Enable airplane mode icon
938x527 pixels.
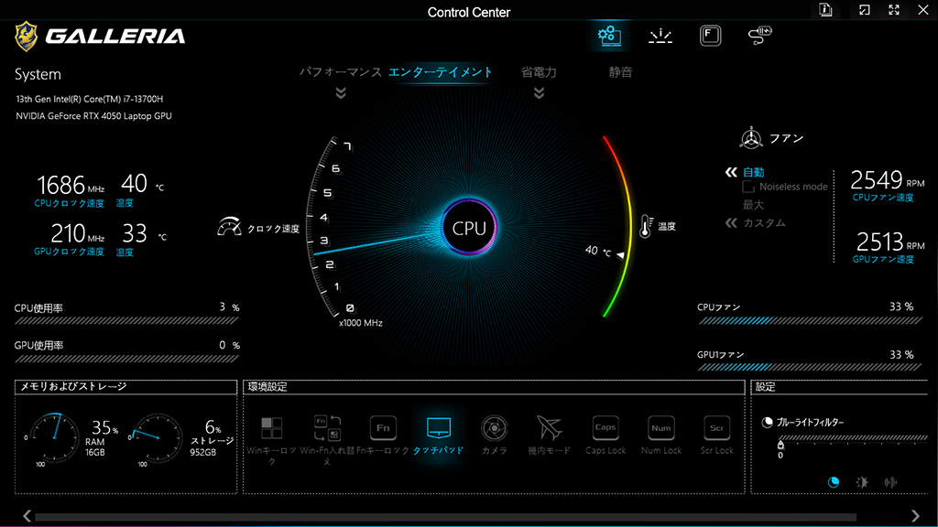click(x=550, y=428)
